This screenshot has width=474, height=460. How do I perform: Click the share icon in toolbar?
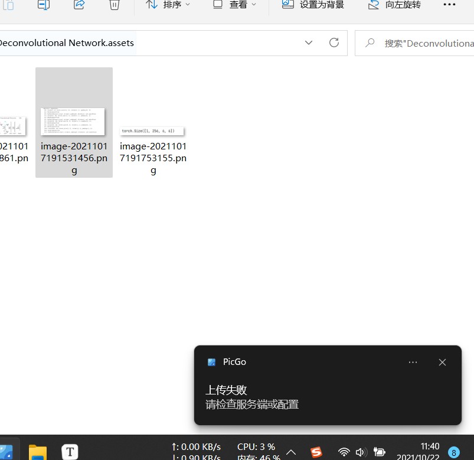[x=79, y=5]
